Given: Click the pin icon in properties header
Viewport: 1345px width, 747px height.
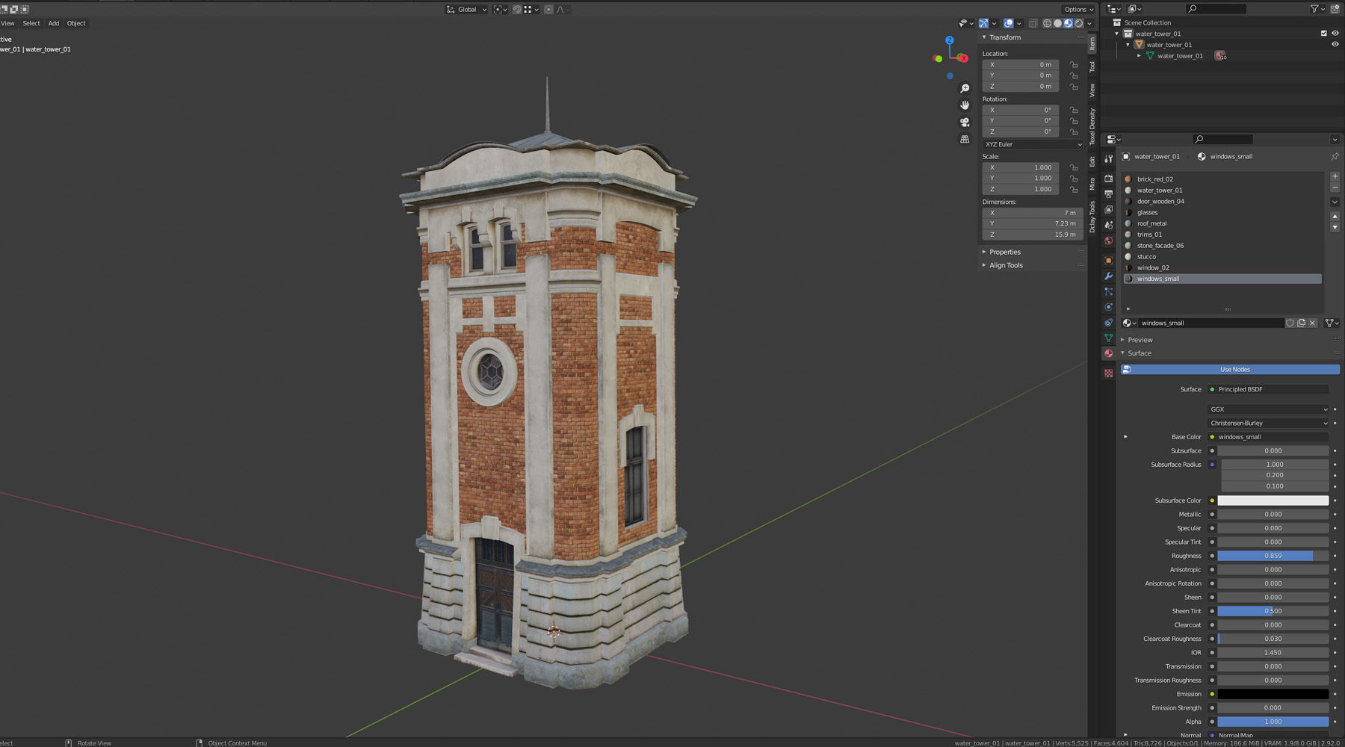Looking at the screenshot, I should pyautogui.click(x=1335, y=157).
